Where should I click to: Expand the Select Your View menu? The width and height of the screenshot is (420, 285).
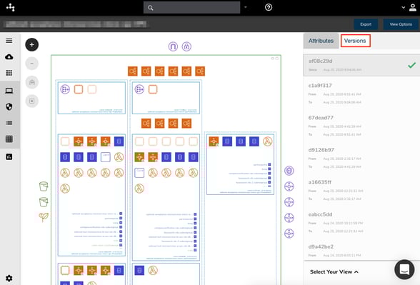pyautogui.click(x=334, y=272)
